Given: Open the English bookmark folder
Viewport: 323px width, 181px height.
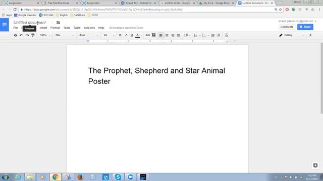Looking at the screenshot, I should (62, 15).
